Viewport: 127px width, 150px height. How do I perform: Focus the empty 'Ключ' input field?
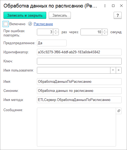[x=79, y=61]
